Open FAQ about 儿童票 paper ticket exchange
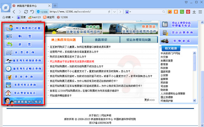Image resolution: width=204 pixels, height=127 pixels. (x=80, y=47)
